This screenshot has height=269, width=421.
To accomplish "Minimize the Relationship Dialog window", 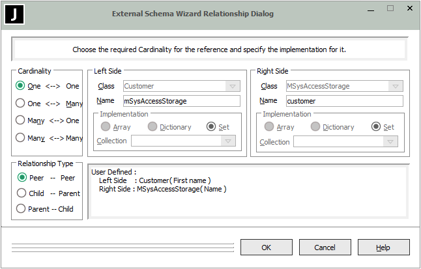I will coord(371,9).
